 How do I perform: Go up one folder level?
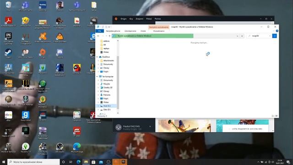pyautogui.click(x=109, y=36)
